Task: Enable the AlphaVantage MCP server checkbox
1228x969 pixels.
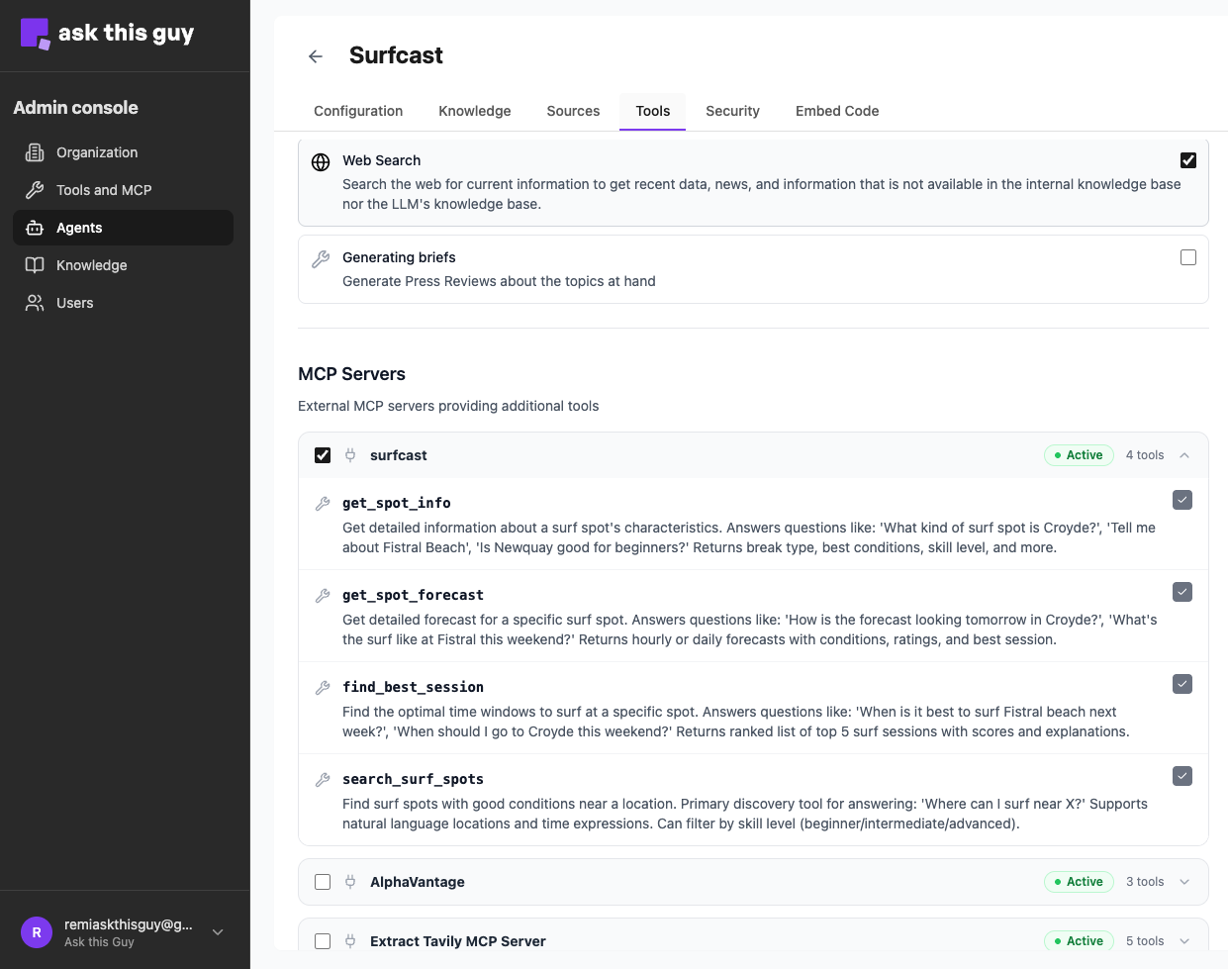Action: click(x=323, y=882)
